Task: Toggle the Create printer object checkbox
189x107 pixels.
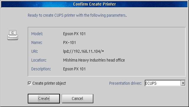Action: tap(30, 83)
